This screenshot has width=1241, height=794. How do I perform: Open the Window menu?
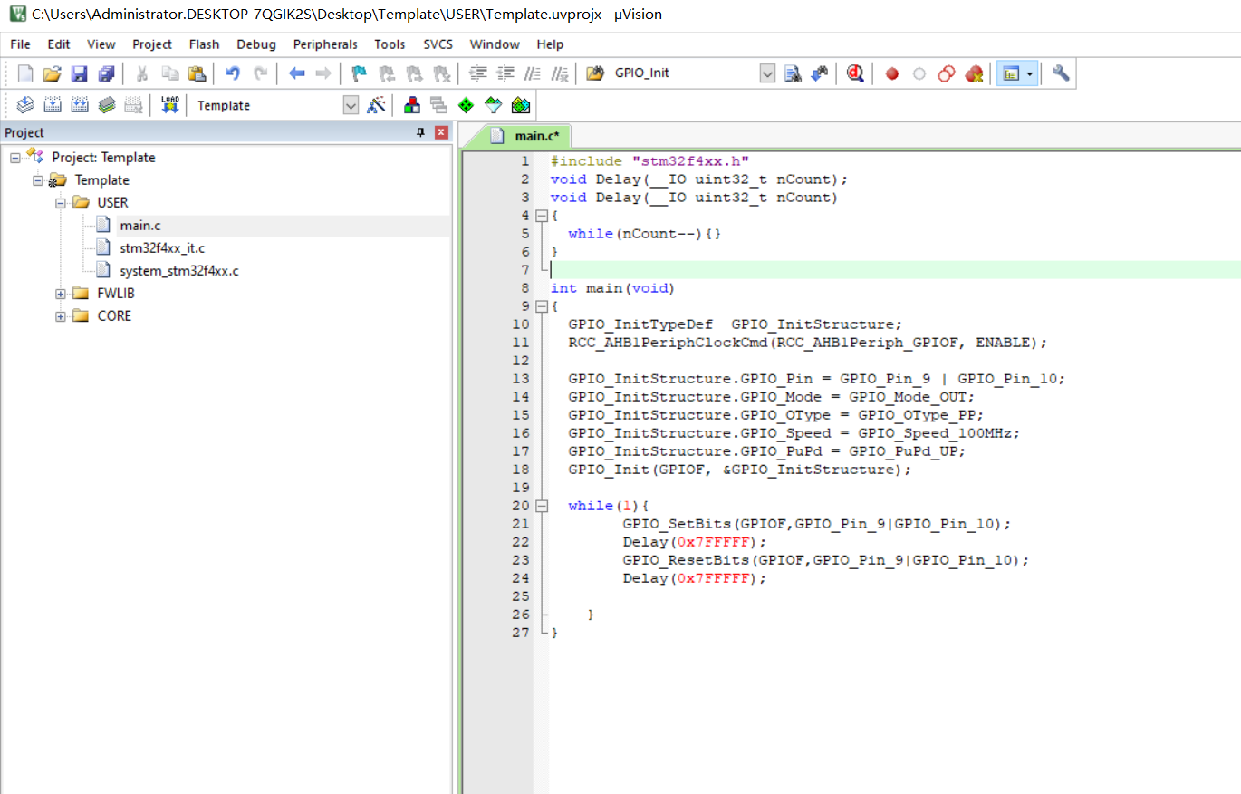tap(495, 44)
